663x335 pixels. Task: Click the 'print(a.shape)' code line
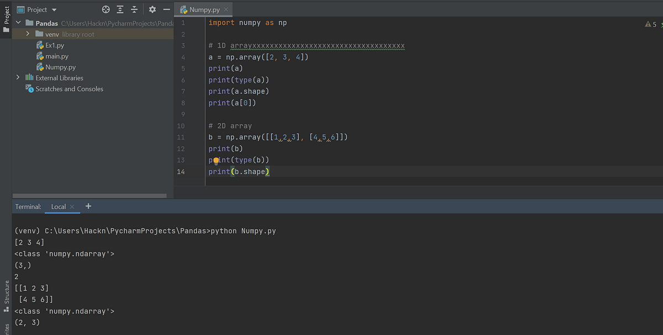tap(239, 91)
